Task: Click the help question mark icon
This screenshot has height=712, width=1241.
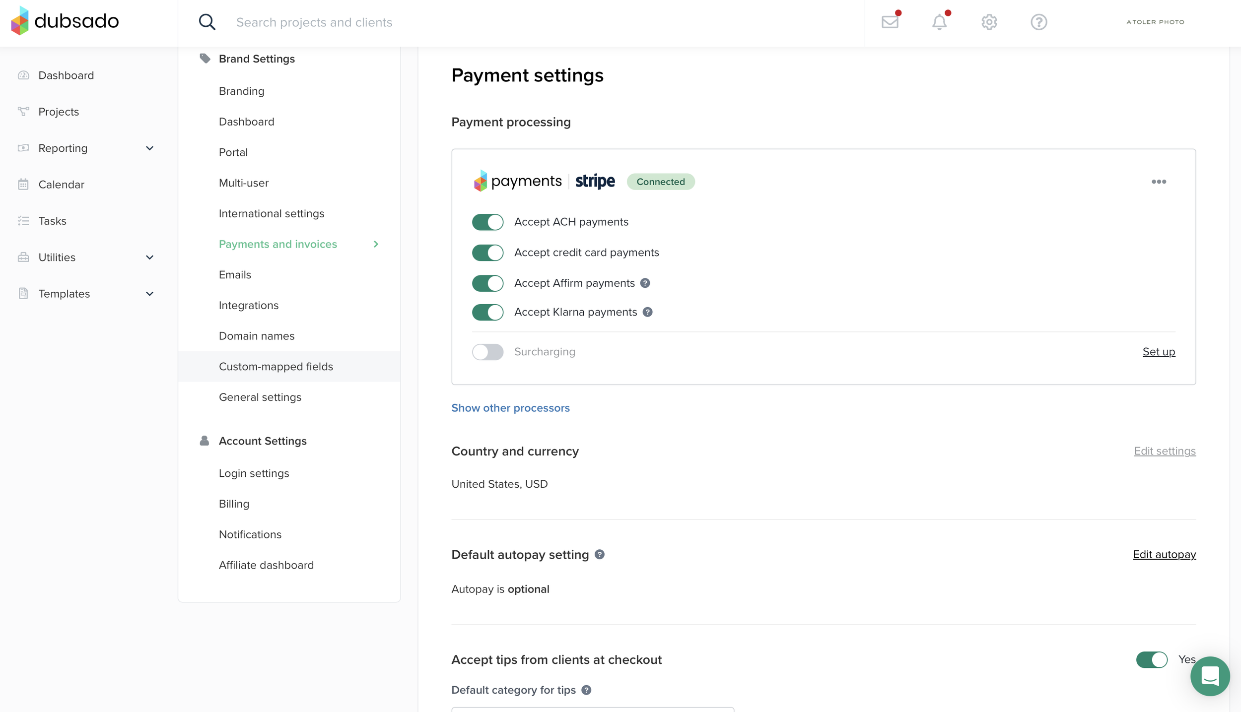Action: (x=1038, y=22)
